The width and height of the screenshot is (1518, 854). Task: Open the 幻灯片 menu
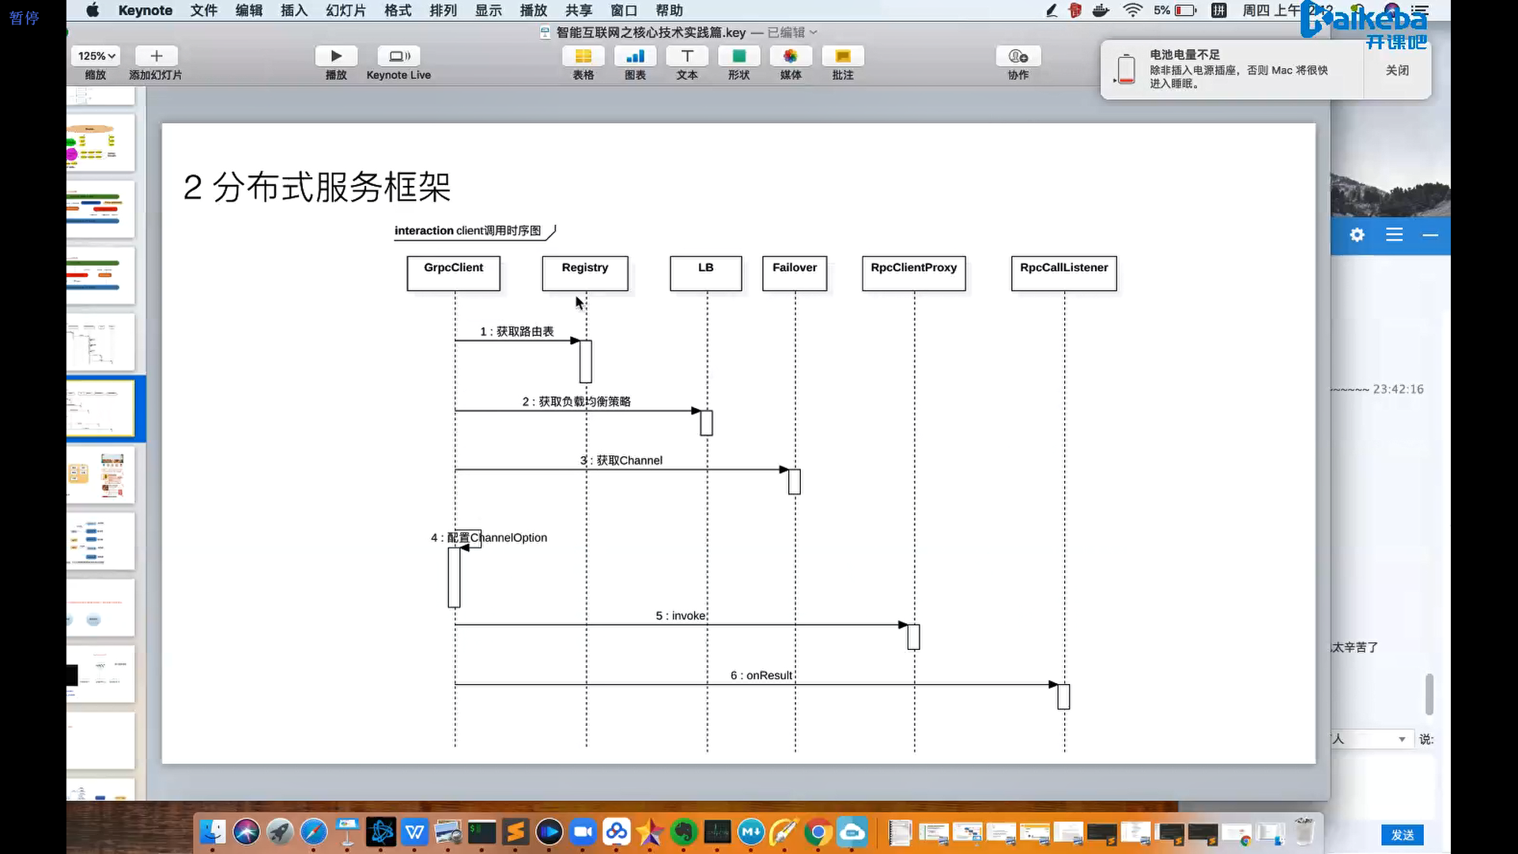tap(346, 10)
